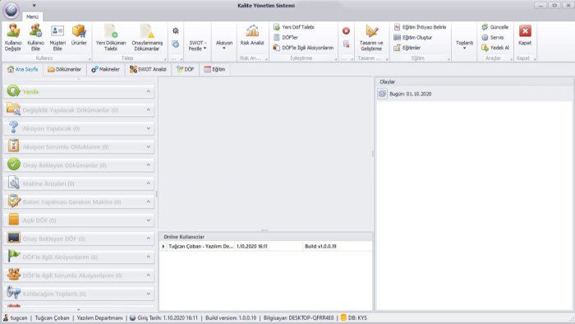
Task: Click the tuğcan user icon in status bar
Action: (6, 317)
